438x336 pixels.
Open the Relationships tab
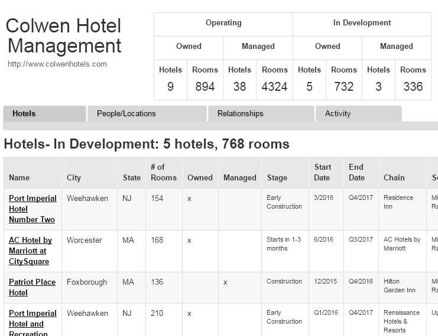click(x=261, y=114)
